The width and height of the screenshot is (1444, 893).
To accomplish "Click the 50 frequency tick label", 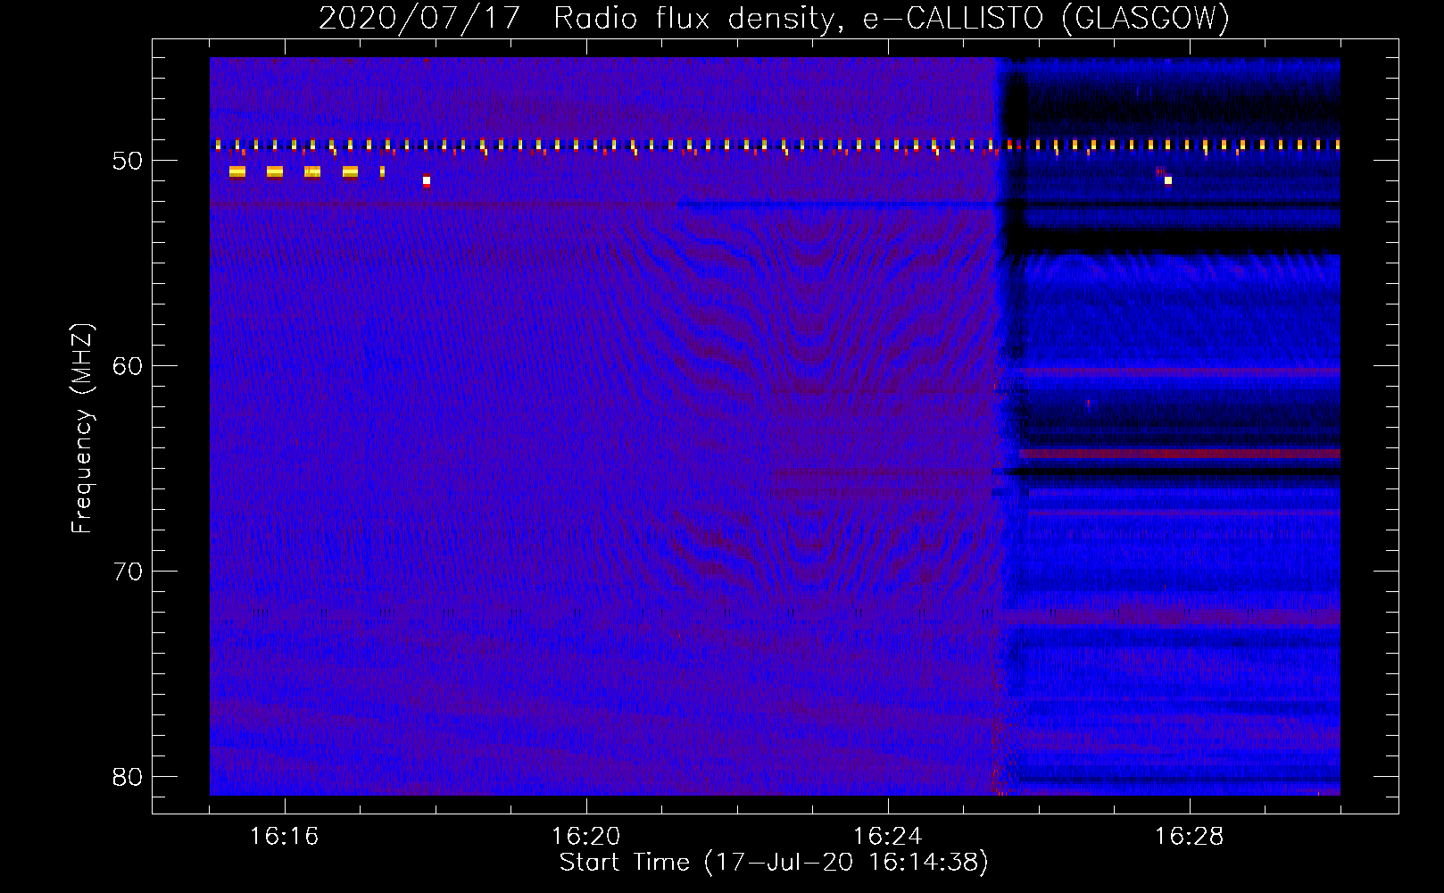I will [x=128, y=161].
